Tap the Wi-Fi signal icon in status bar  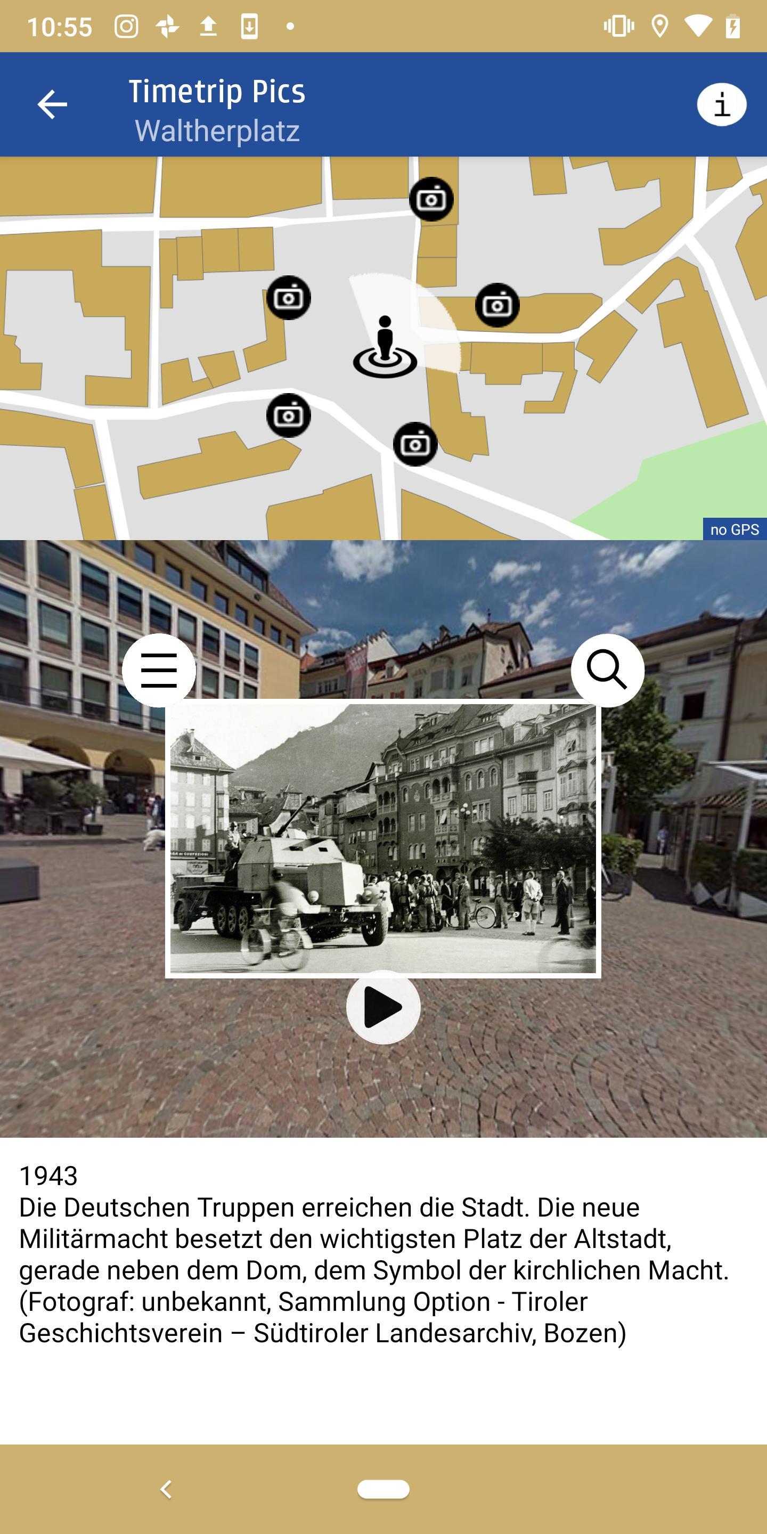point(697,26)
